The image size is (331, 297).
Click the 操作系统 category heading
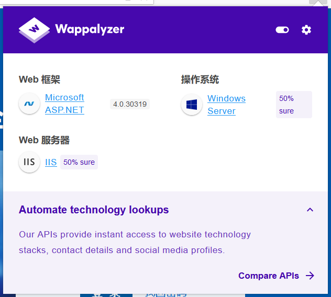(200, 79)
